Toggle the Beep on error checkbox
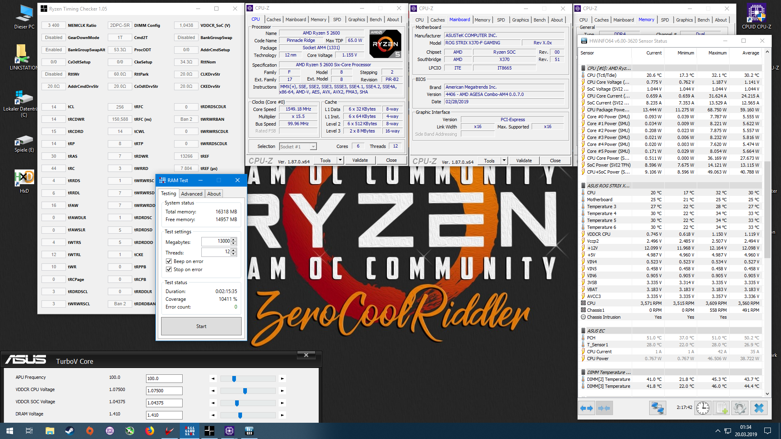 coord(169,261)
